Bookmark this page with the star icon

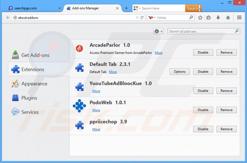[x=200, y=18]
